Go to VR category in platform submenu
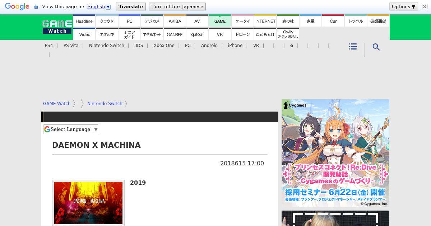The height and width of the screenshot is (226, 431). (x=256, y=46)
